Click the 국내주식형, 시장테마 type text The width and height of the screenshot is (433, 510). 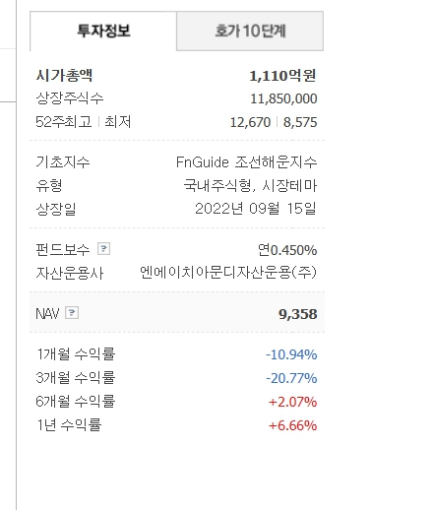coord(250,186)
